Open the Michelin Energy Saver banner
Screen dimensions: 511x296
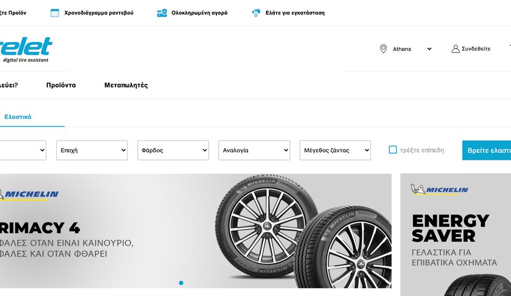point(456,235)
